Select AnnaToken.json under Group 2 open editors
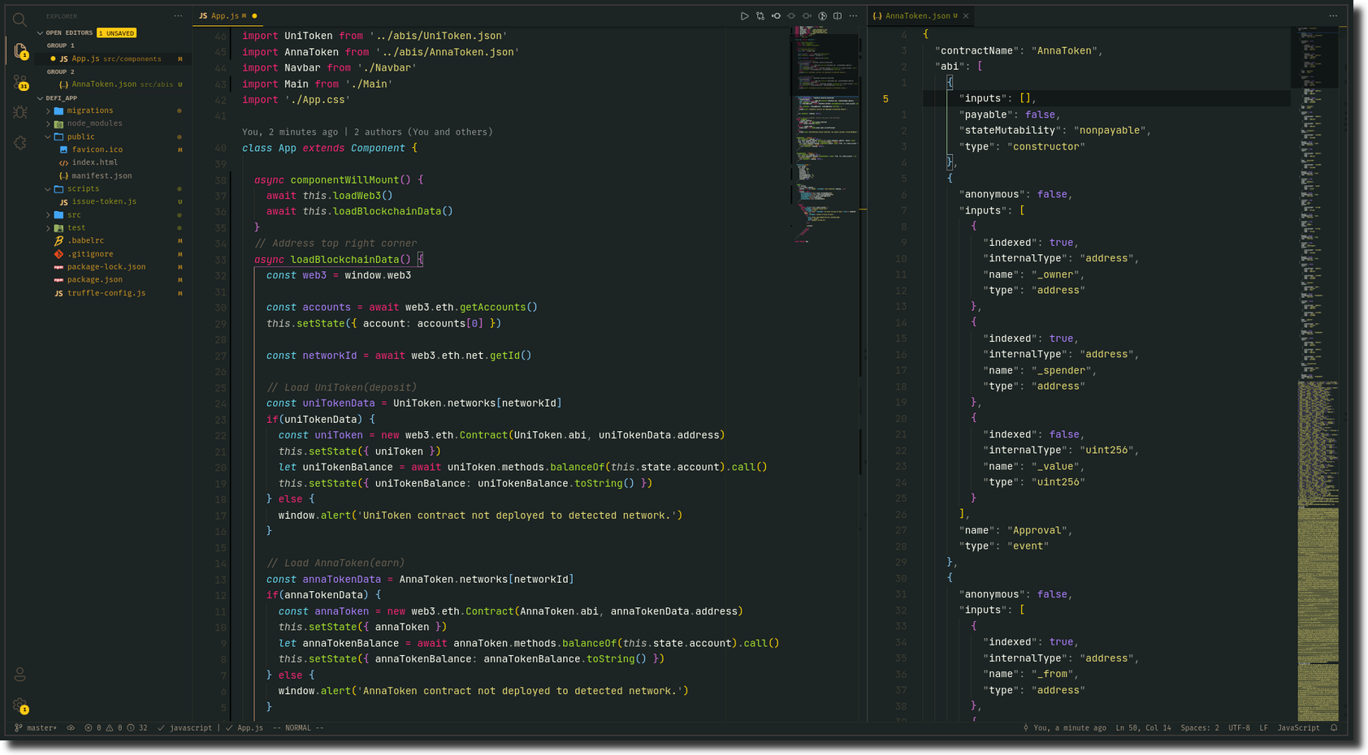Image resolution: width=1368 pixels, height=755 pixels. coord(114,84)
